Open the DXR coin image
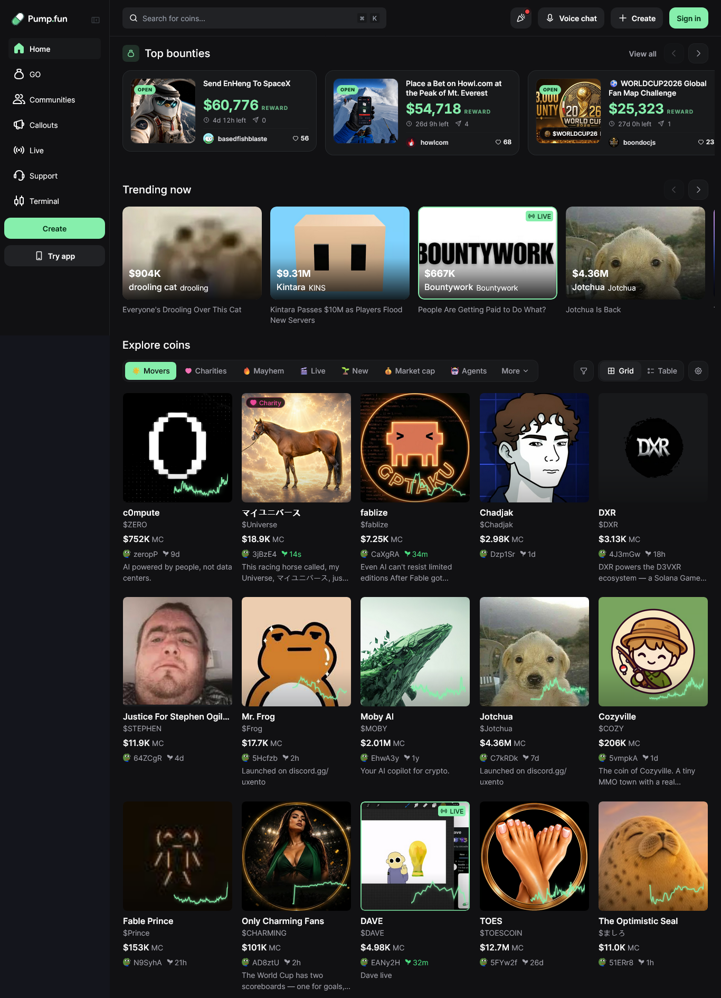 click(x=653, y=447)
